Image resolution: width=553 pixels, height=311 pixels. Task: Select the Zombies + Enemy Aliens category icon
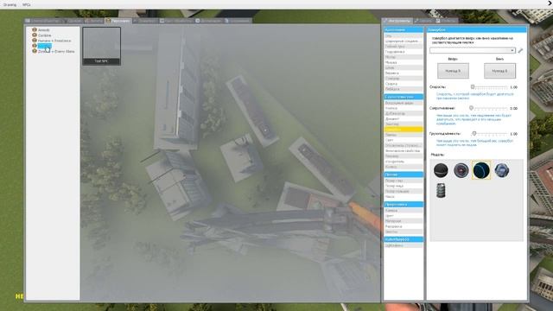pyautogui.click(x=35, y=51)
